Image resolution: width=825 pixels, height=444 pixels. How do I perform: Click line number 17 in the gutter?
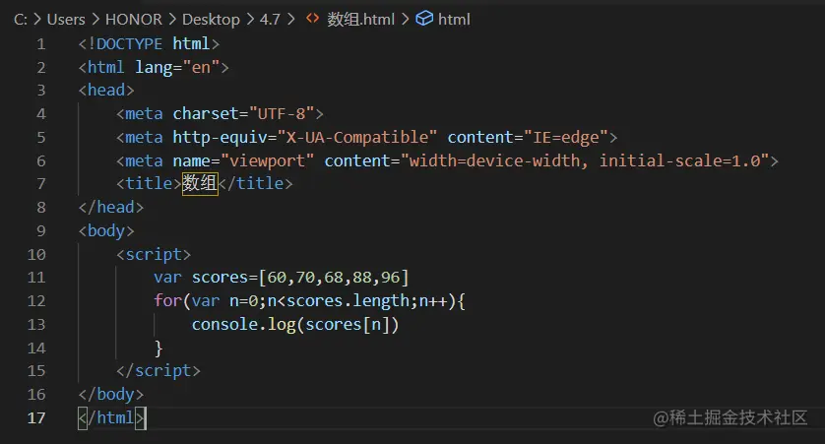(x=36, y=417)
